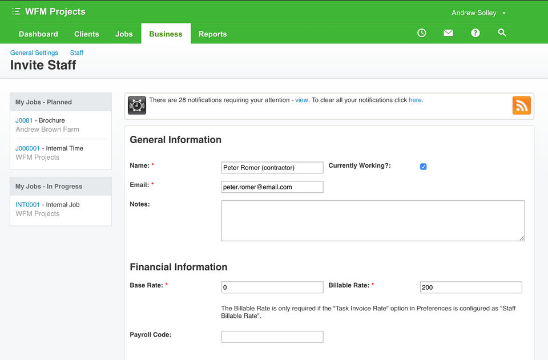Go to the Jobs tab
Image resolution: width=548 pixels, height=360 pixels.
click(124, 34)
